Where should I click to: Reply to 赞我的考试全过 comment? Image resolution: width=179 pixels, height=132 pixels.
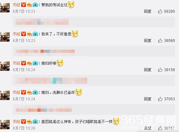click(x=148, y=11)
